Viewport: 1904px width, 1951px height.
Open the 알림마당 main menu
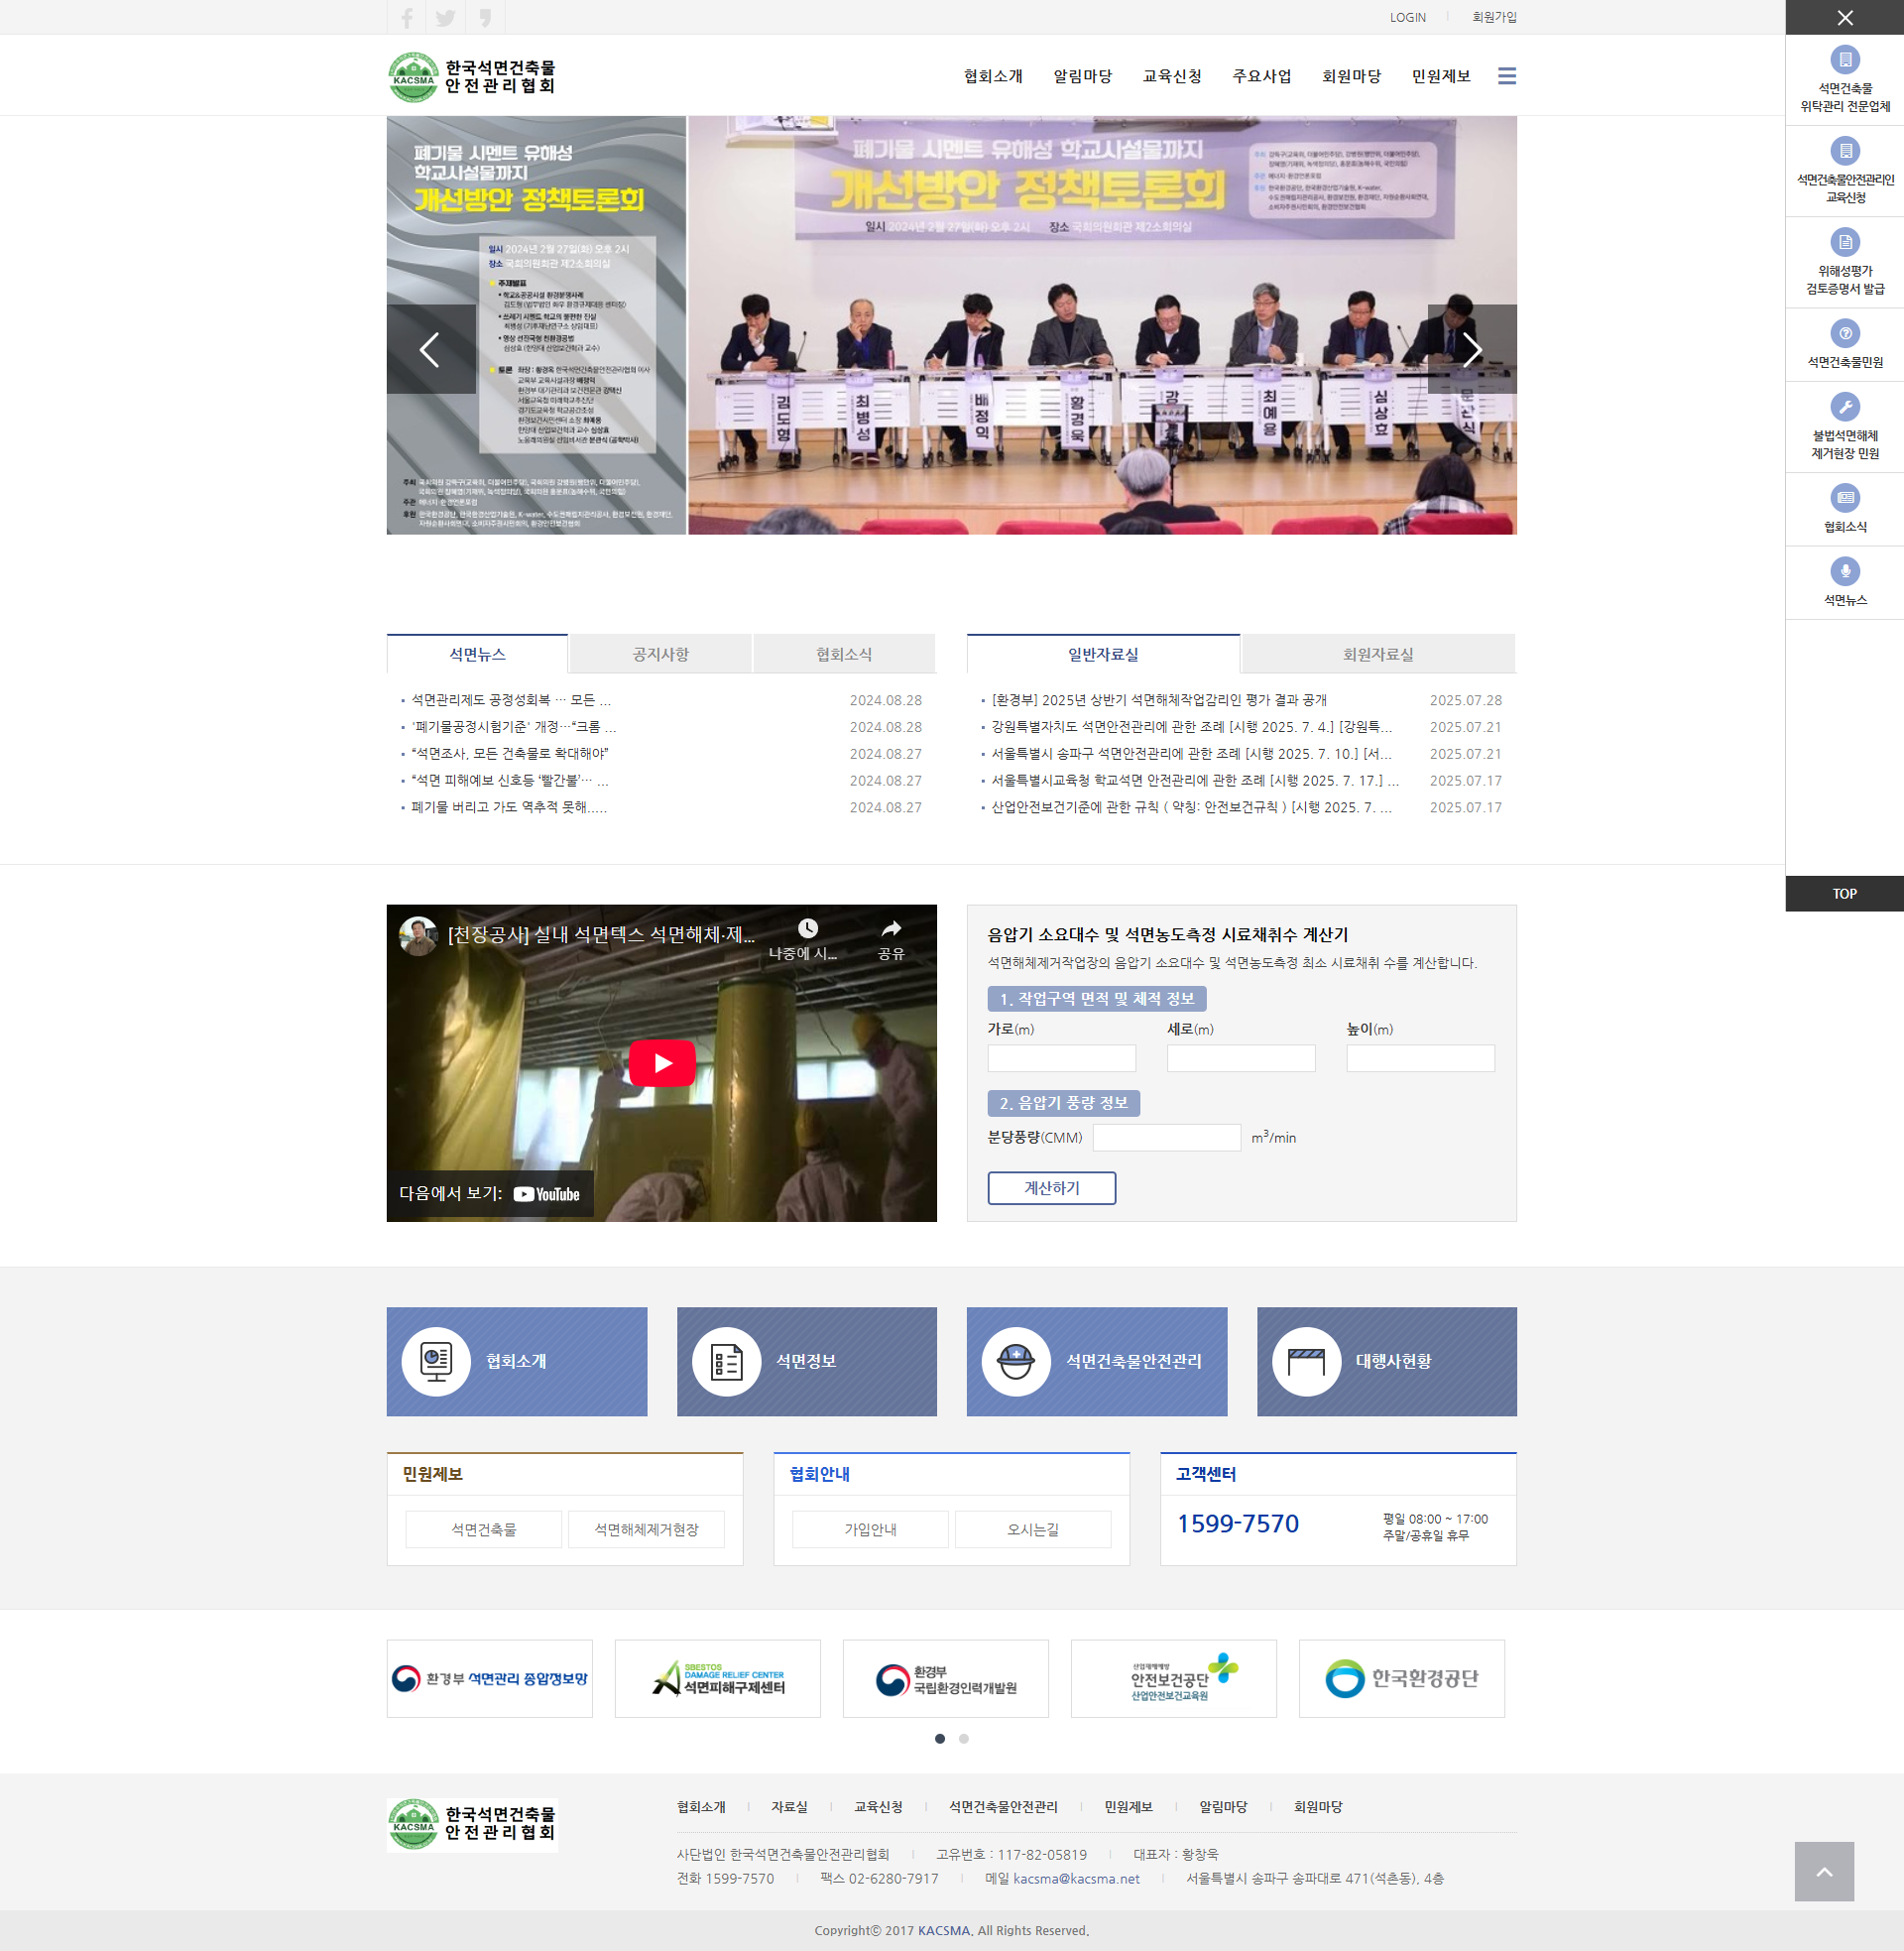[x=1082, y=76]
